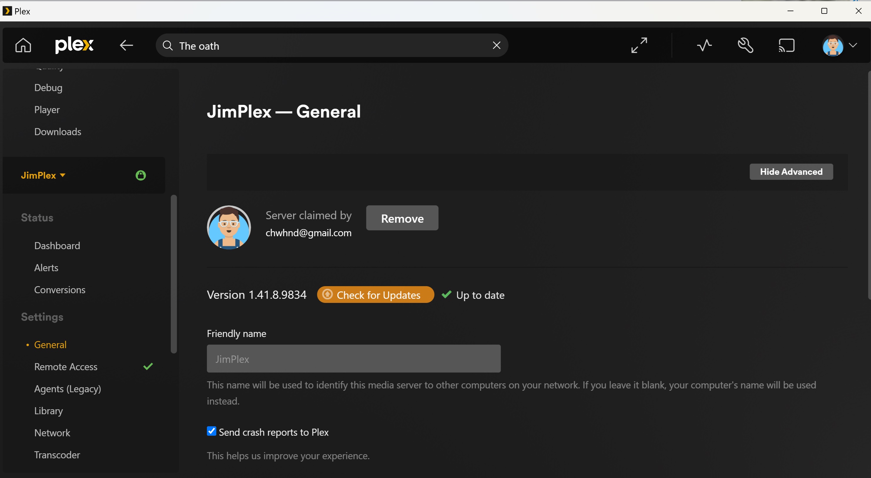Click the Status section heading

[37, 218]
